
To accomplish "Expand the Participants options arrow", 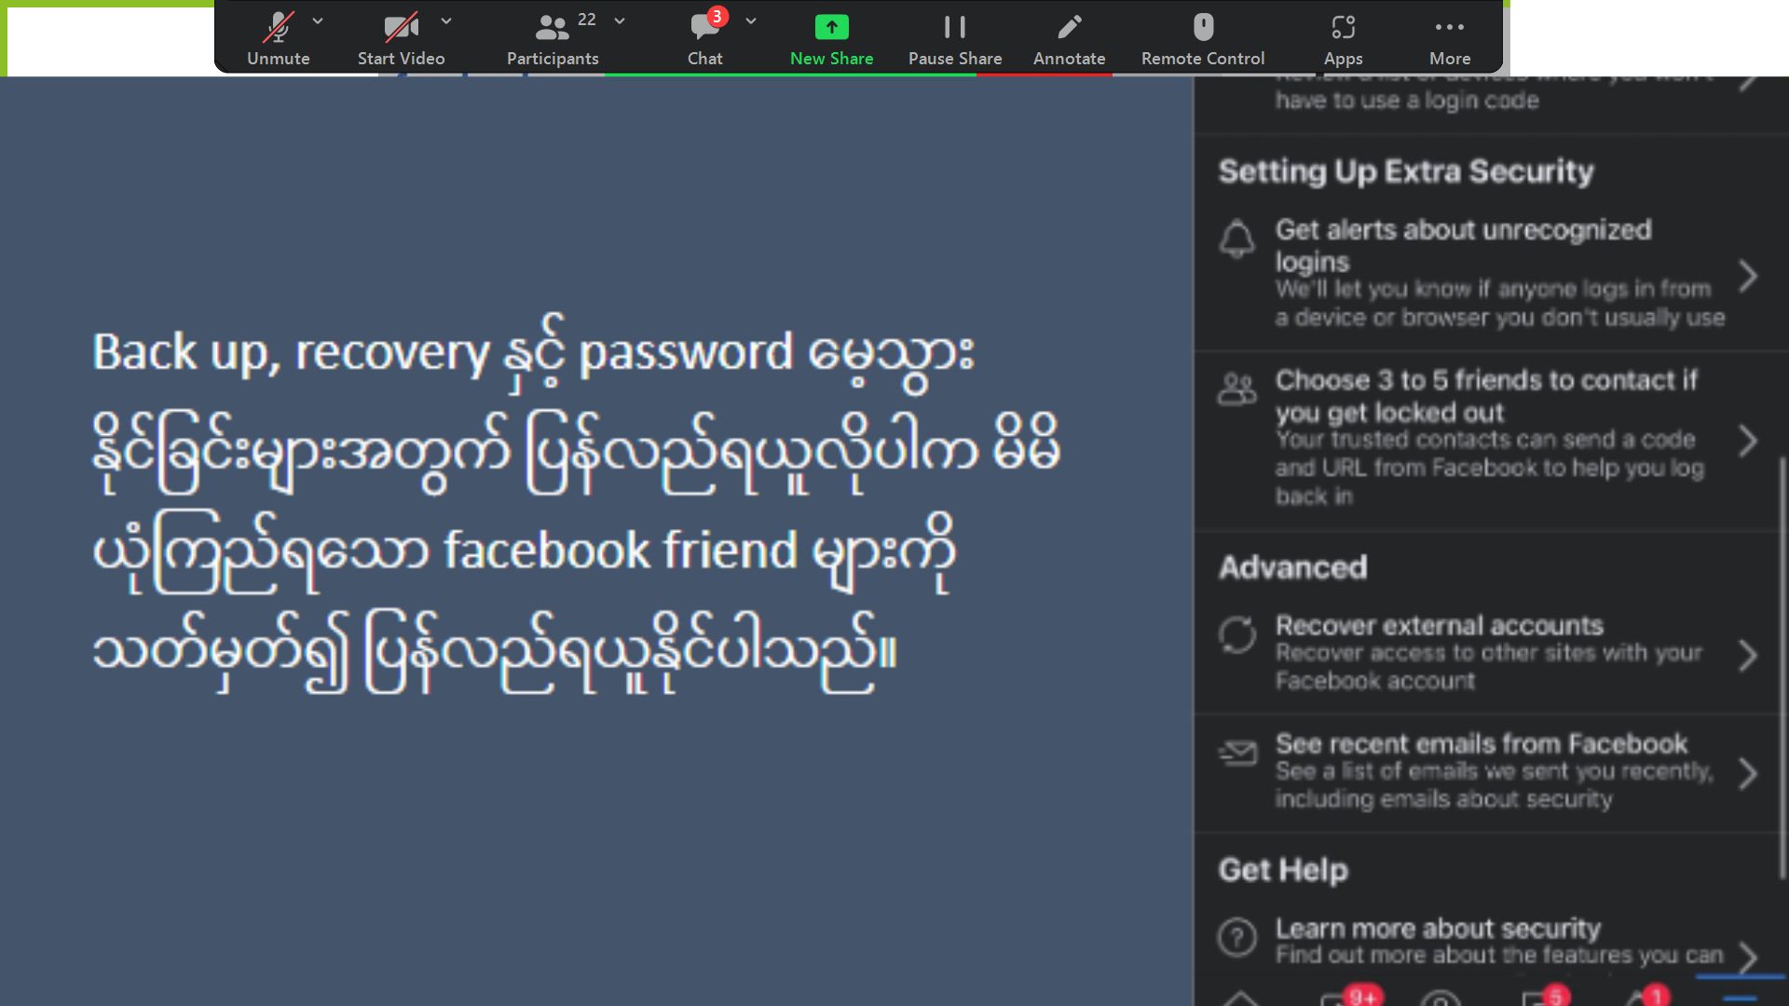I will (x=620, y=20).
